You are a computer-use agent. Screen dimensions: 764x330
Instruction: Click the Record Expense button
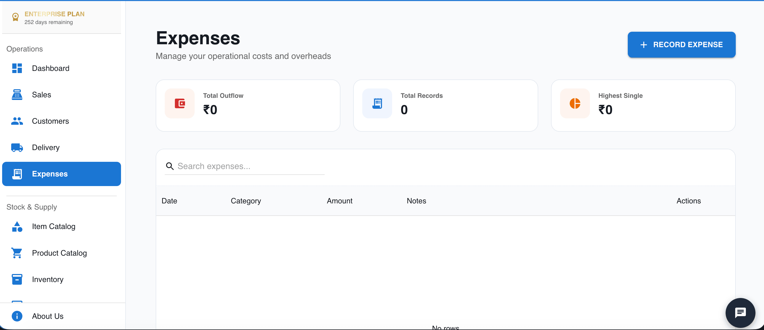pos(681,45)
